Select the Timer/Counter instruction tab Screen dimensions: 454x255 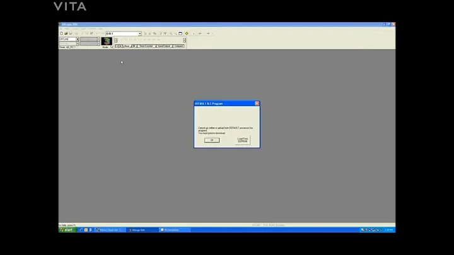pos(146,46)
